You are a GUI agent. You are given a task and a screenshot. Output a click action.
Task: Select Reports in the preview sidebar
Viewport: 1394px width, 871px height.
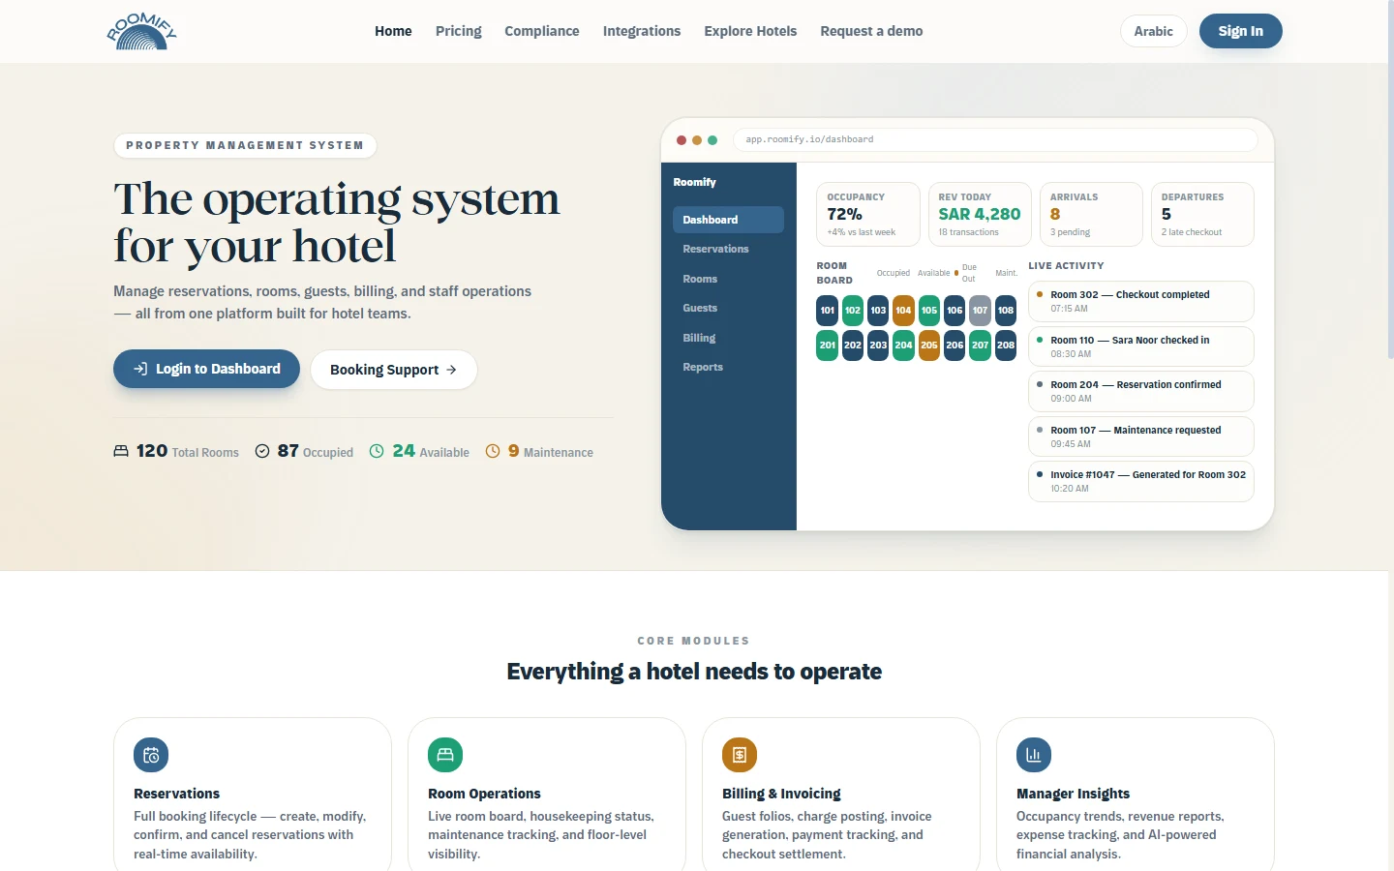pos(728,367)
